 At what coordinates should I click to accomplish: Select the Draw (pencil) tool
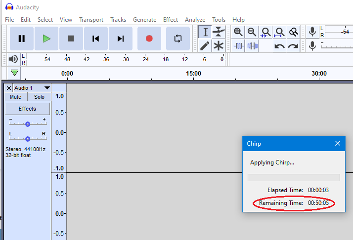coord(205,46)
